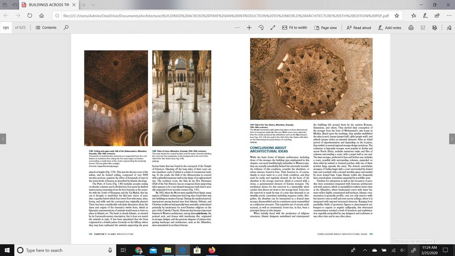The image size is (455, 256).
Task: Click the site information icon in address bar
Action: pos(57,16)
